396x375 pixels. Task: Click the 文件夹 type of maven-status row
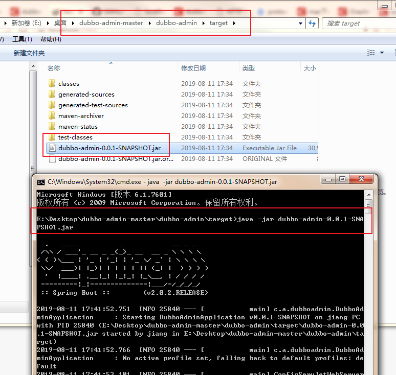(252, 127)
